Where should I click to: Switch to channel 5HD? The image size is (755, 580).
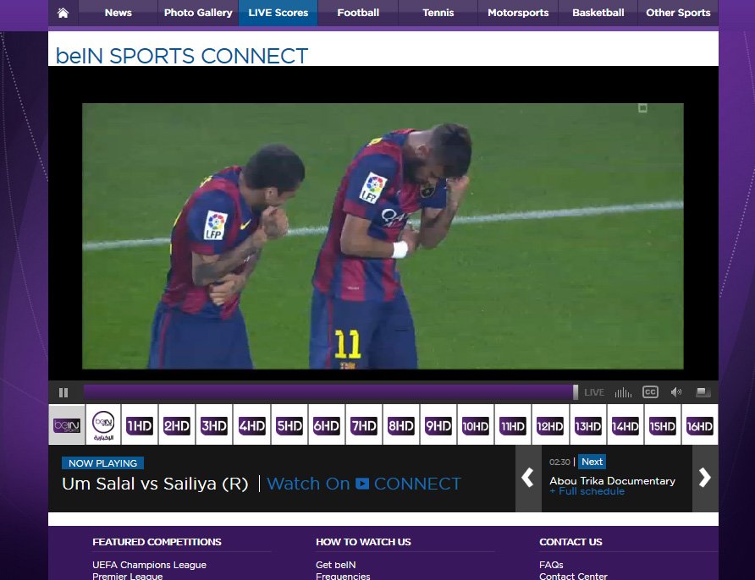289,425
